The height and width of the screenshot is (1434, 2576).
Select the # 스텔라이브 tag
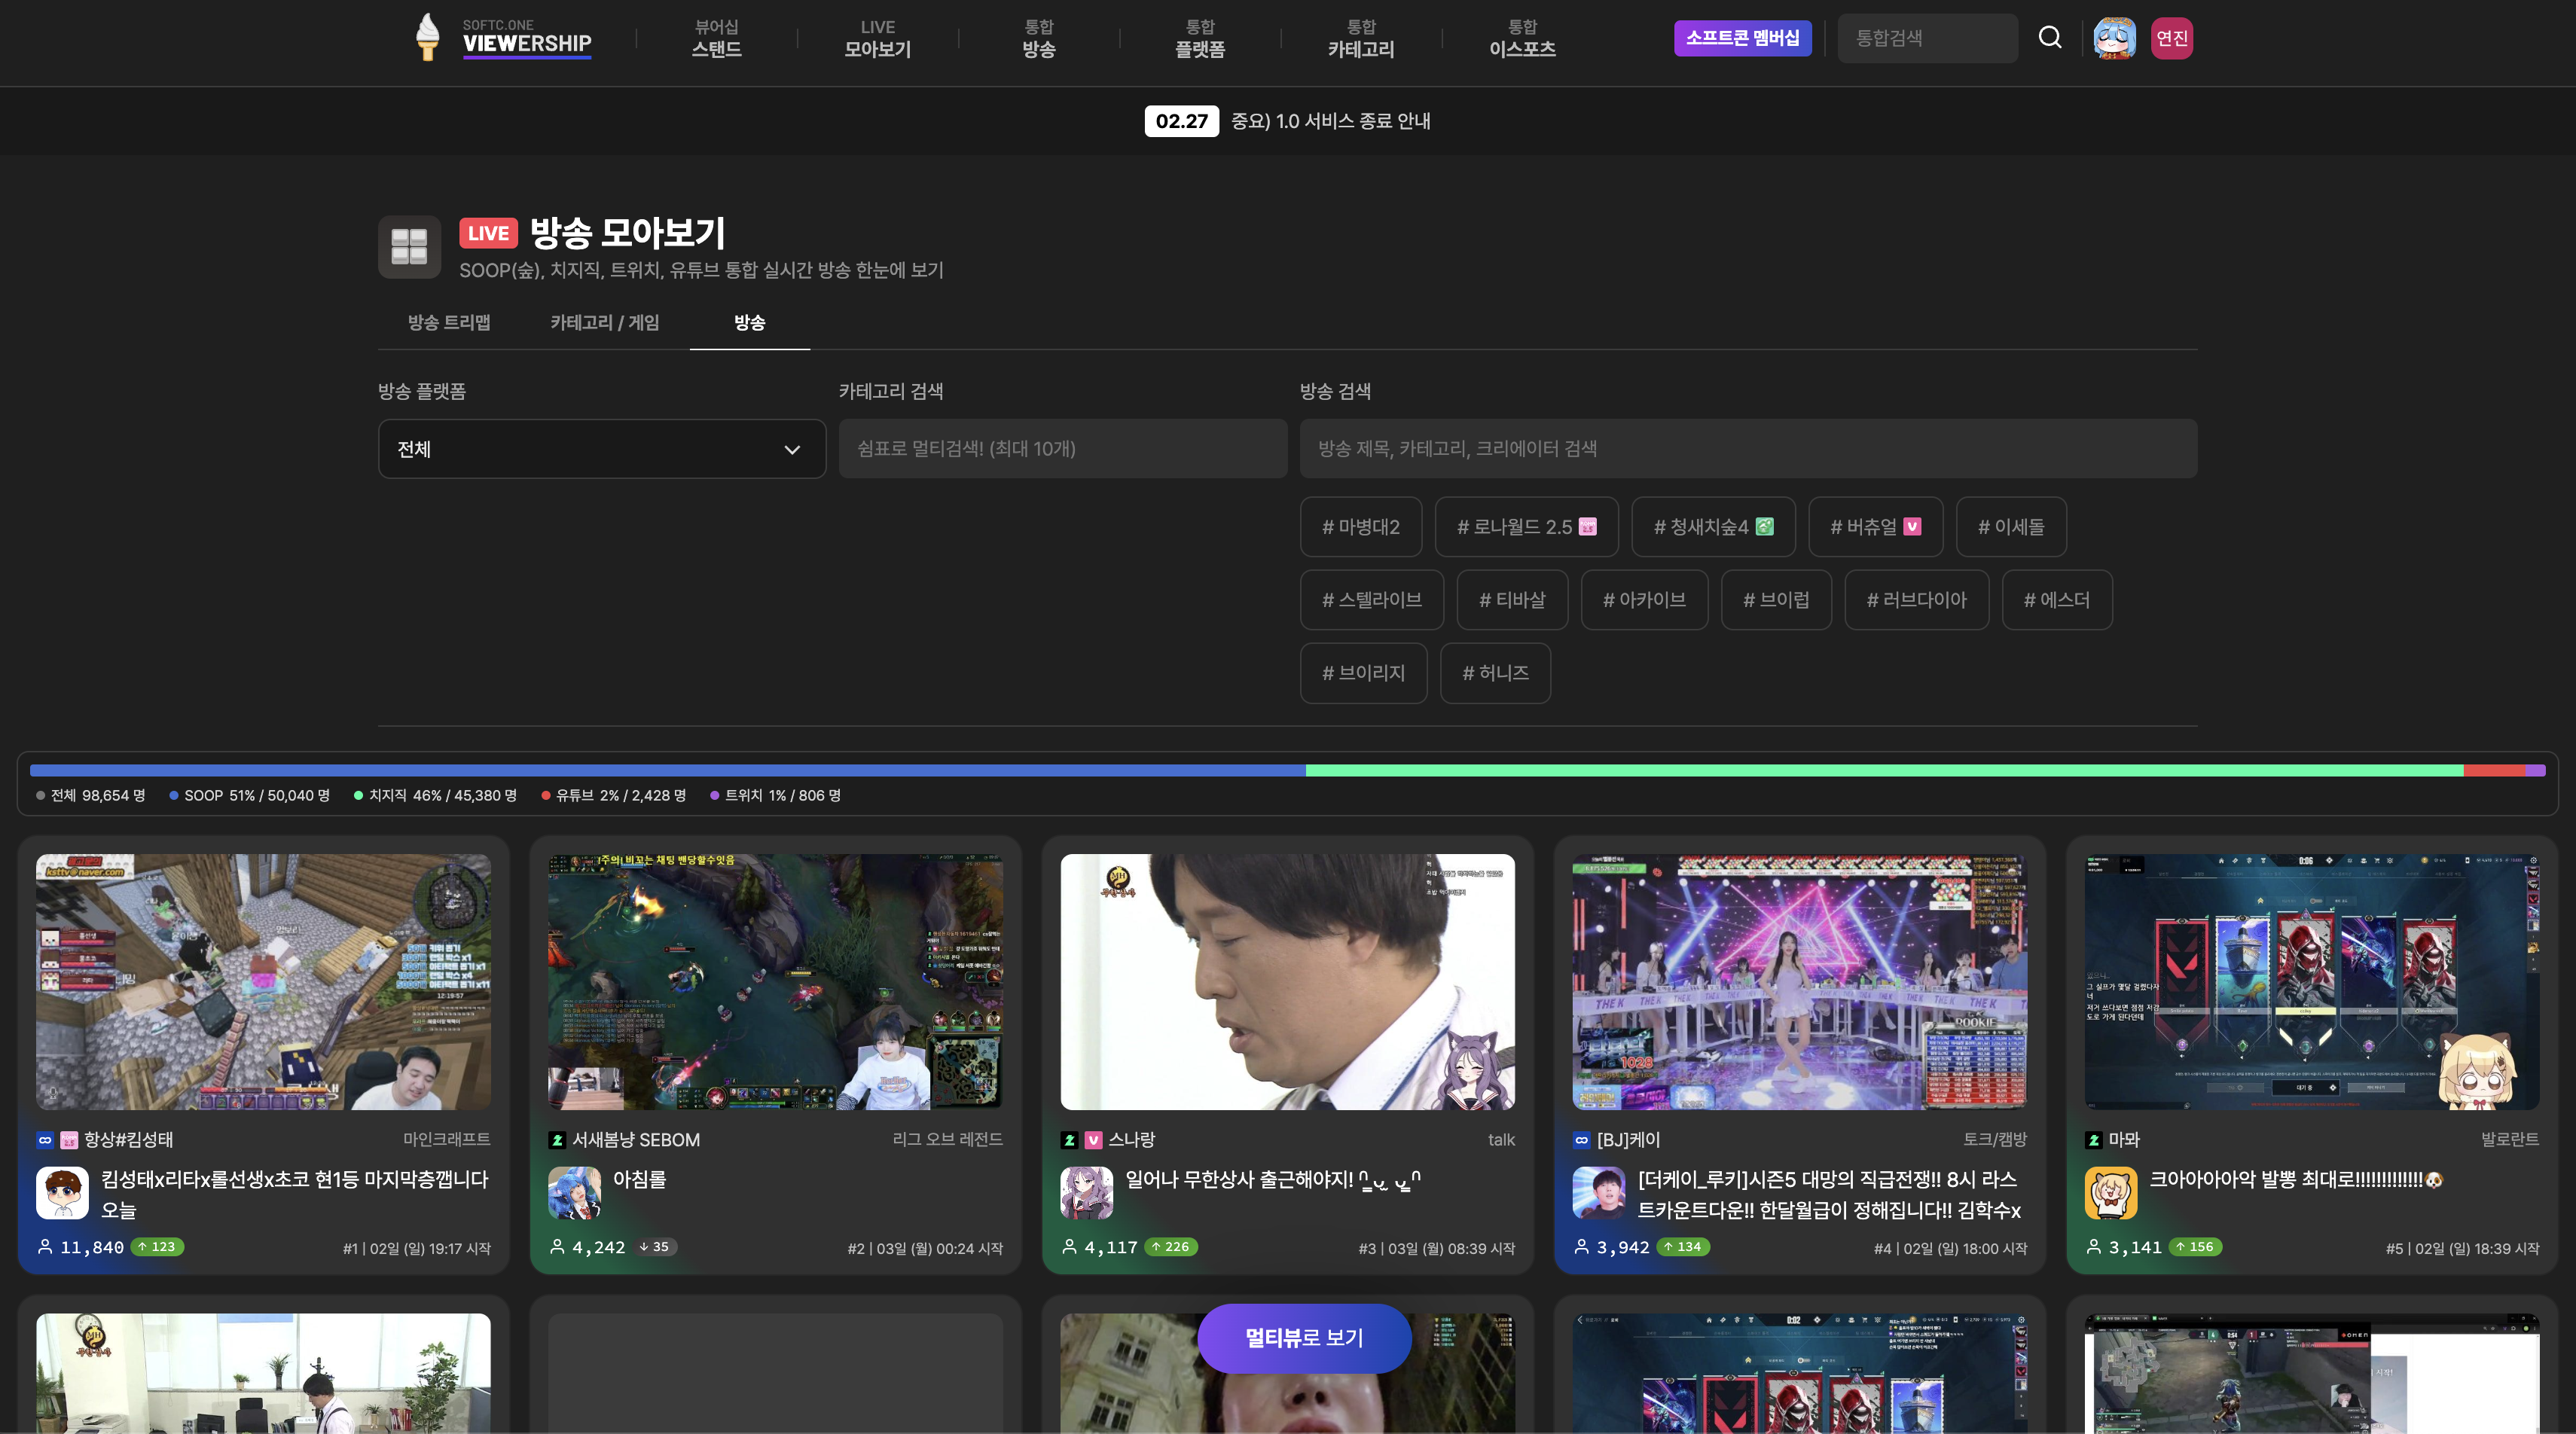coord(1371,600)
